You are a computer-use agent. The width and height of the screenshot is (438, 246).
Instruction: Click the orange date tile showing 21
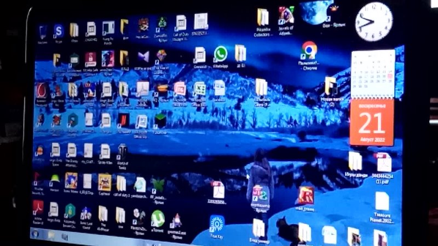pos(372,122)
